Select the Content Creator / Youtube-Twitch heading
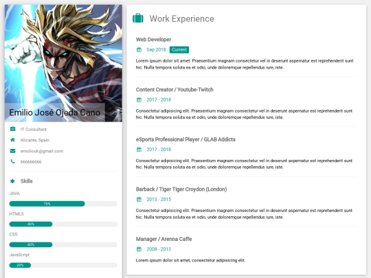This screenshot has height=278, width=371. 175,90
